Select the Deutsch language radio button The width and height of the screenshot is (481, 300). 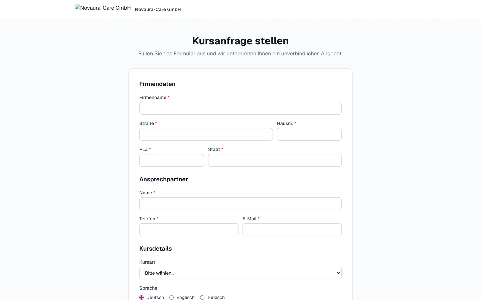142,297
